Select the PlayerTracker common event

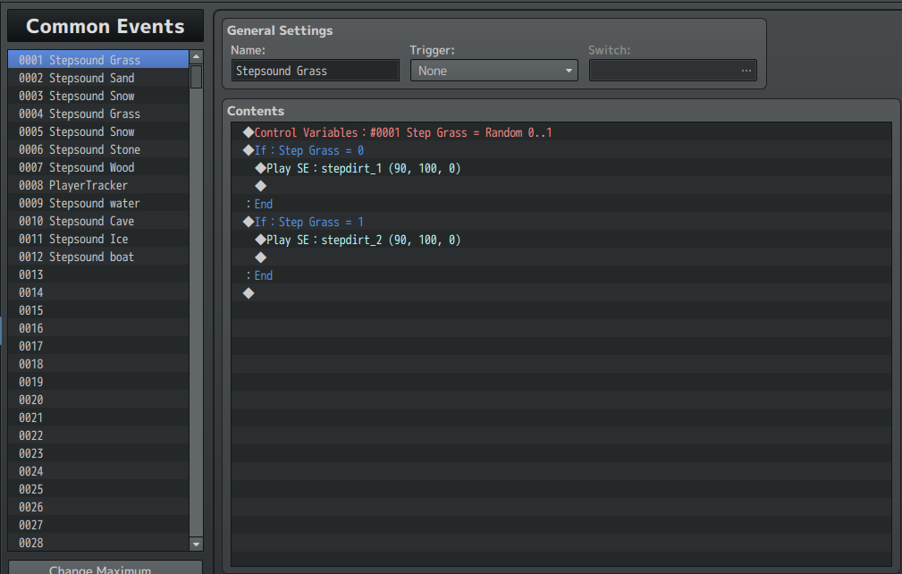tap(73, 185)
